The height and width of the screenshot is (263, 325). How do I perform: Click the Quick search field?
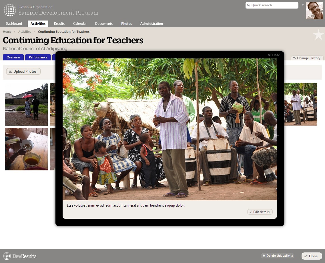point(272,5)
